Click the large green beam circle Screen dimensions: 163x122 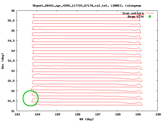(x=31, y=98)
